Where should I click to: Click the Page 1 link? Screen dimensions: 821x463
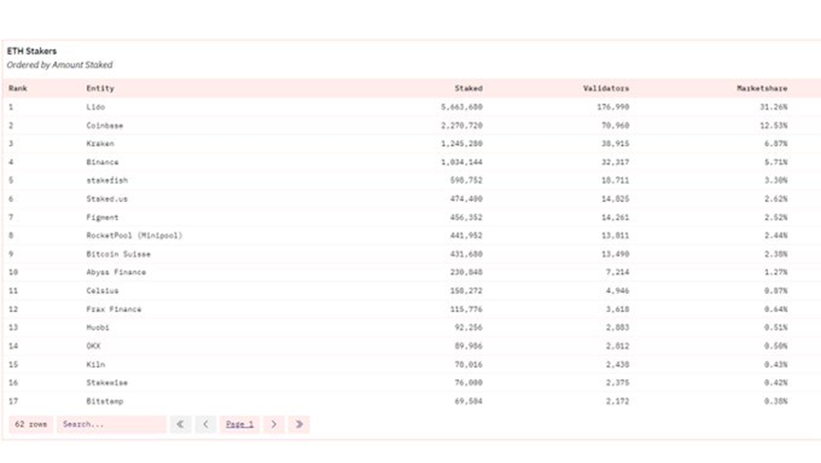pyautogui.click(x=239, y=424)
